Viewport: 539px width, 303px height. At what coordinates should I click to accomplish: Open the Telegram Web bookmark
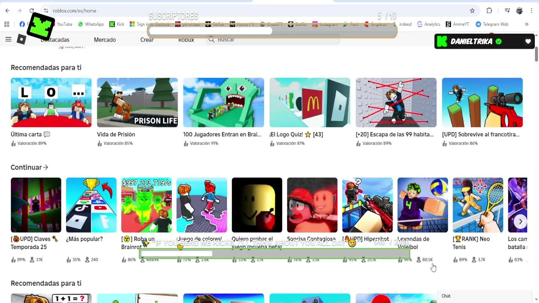pyautogui.click(x=492, y=24)
